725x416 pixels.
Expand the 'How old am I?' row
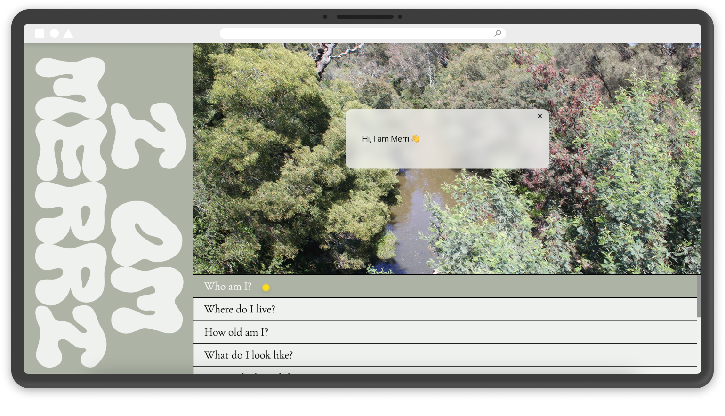(x=445, y=332)
